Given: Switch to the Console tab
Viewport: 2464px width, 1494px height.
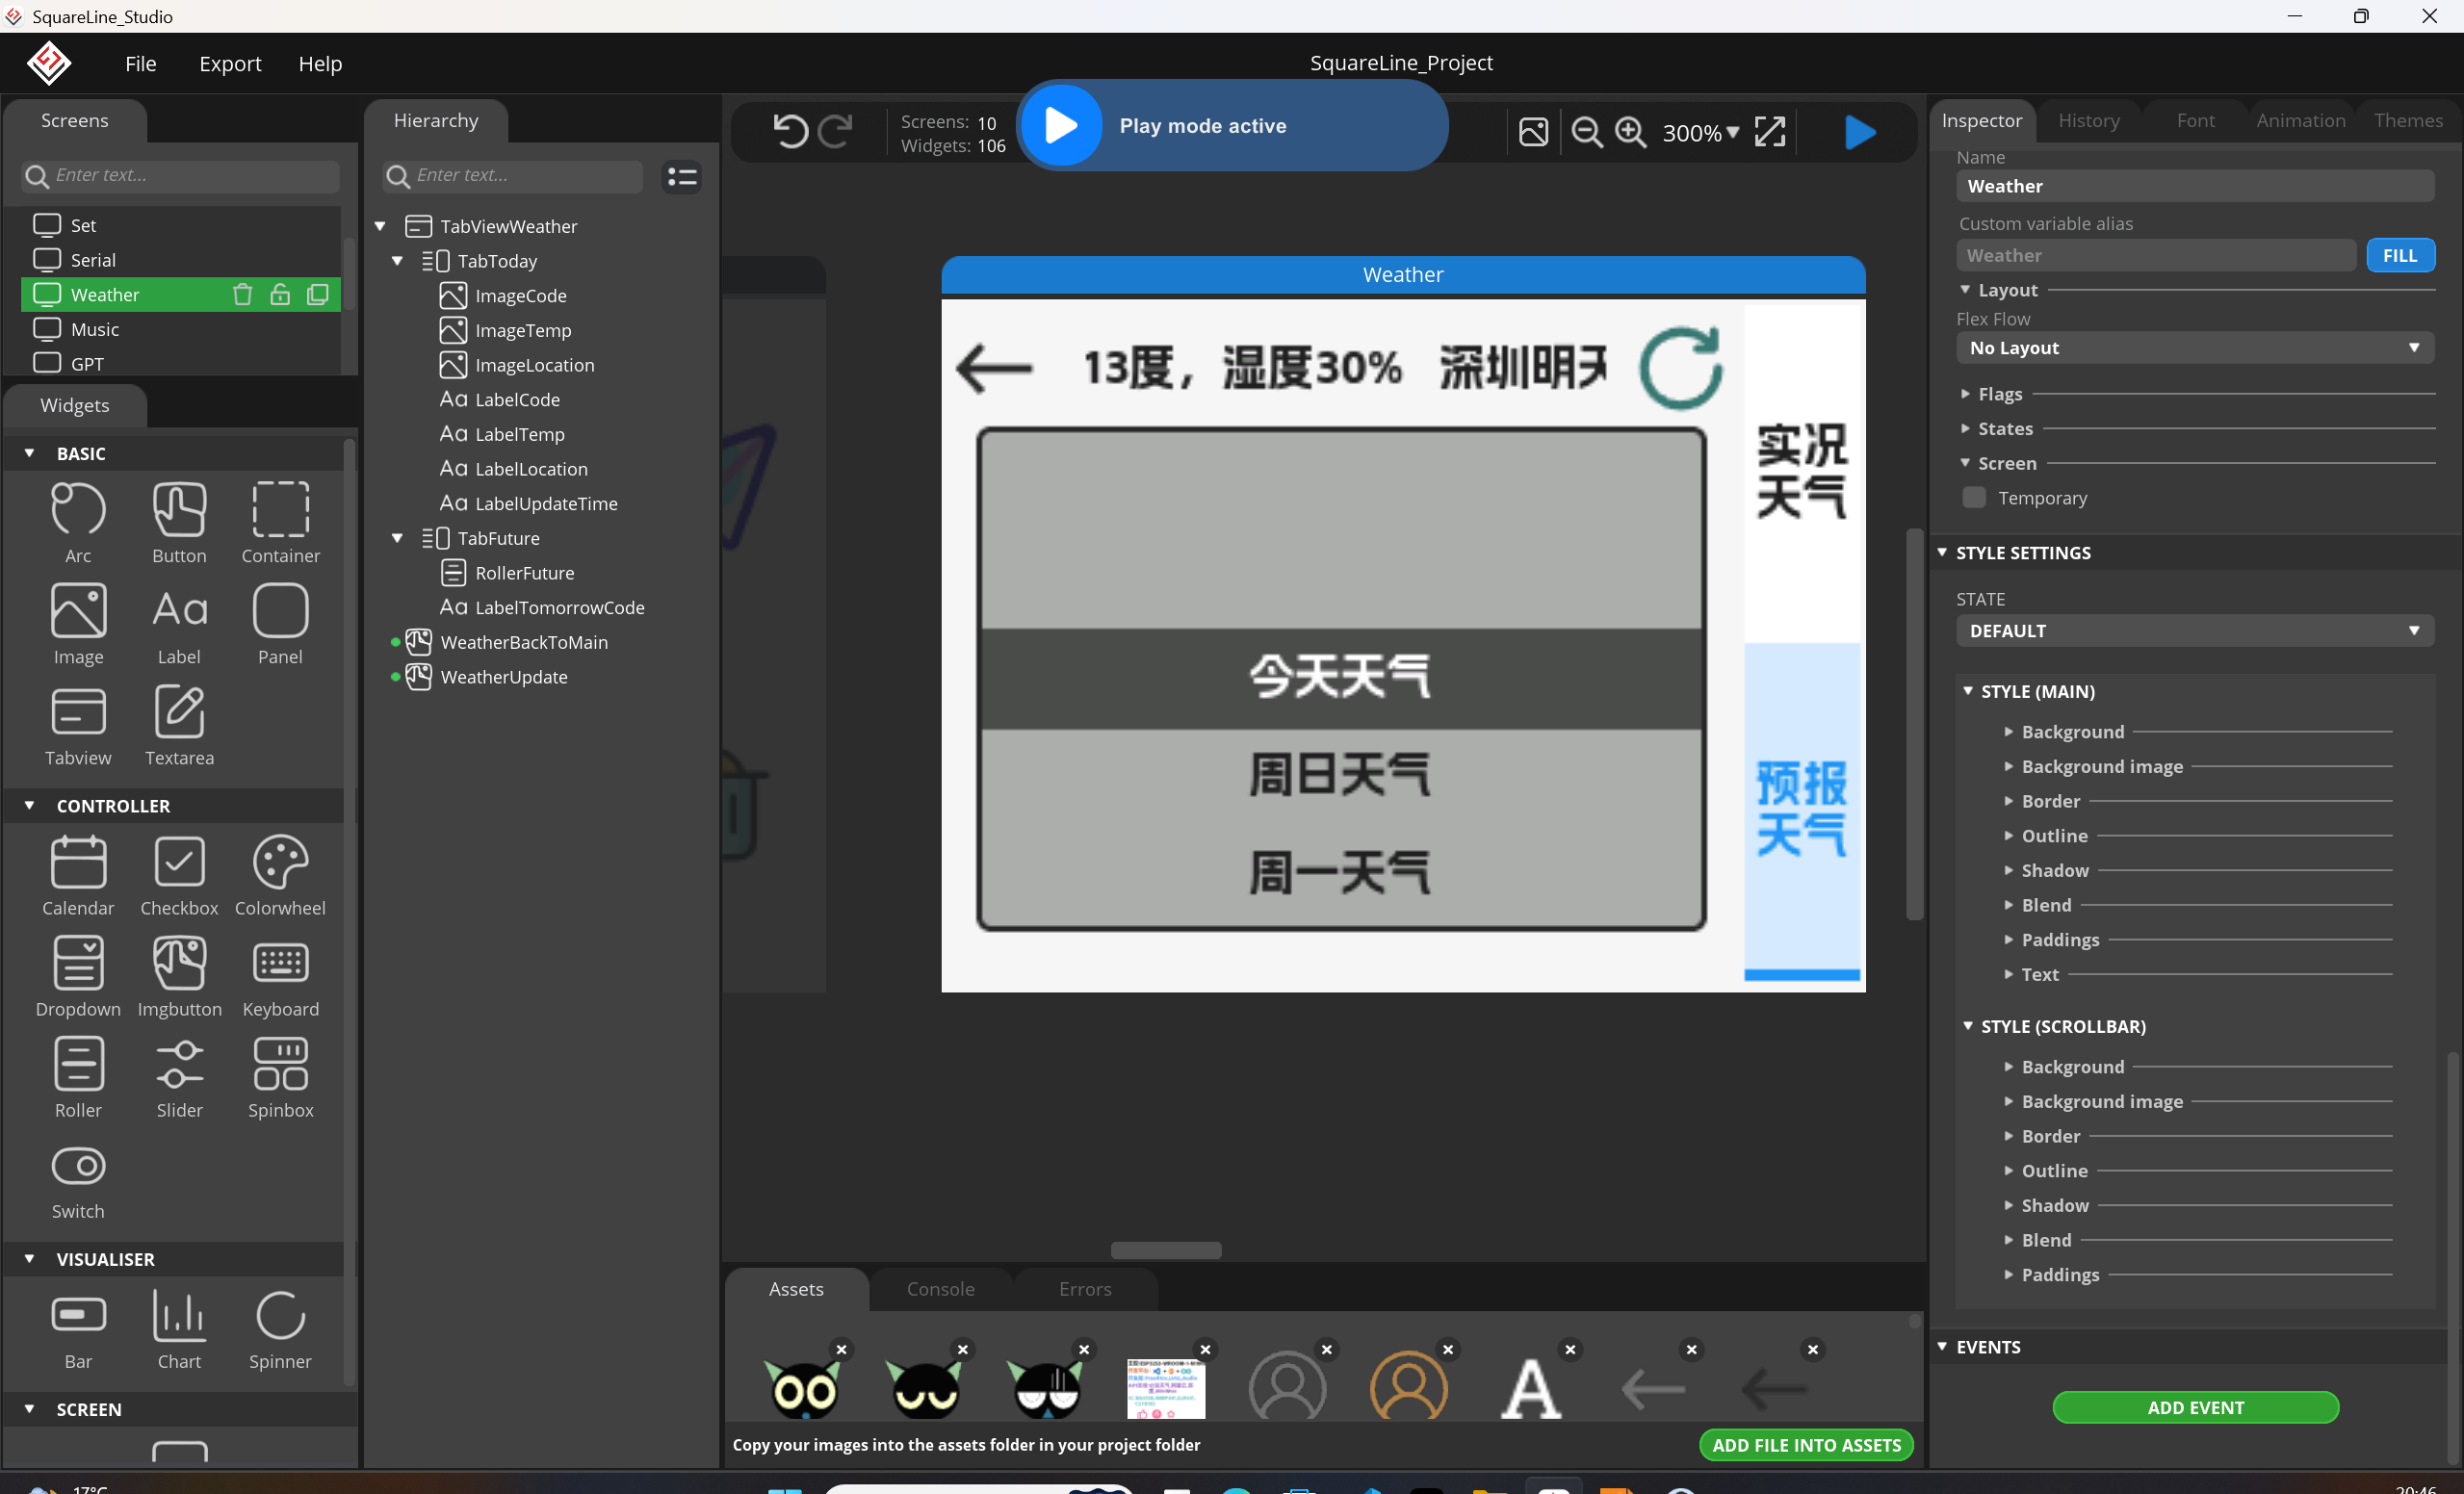Looking at the screenshot, I should point(940,1289).
